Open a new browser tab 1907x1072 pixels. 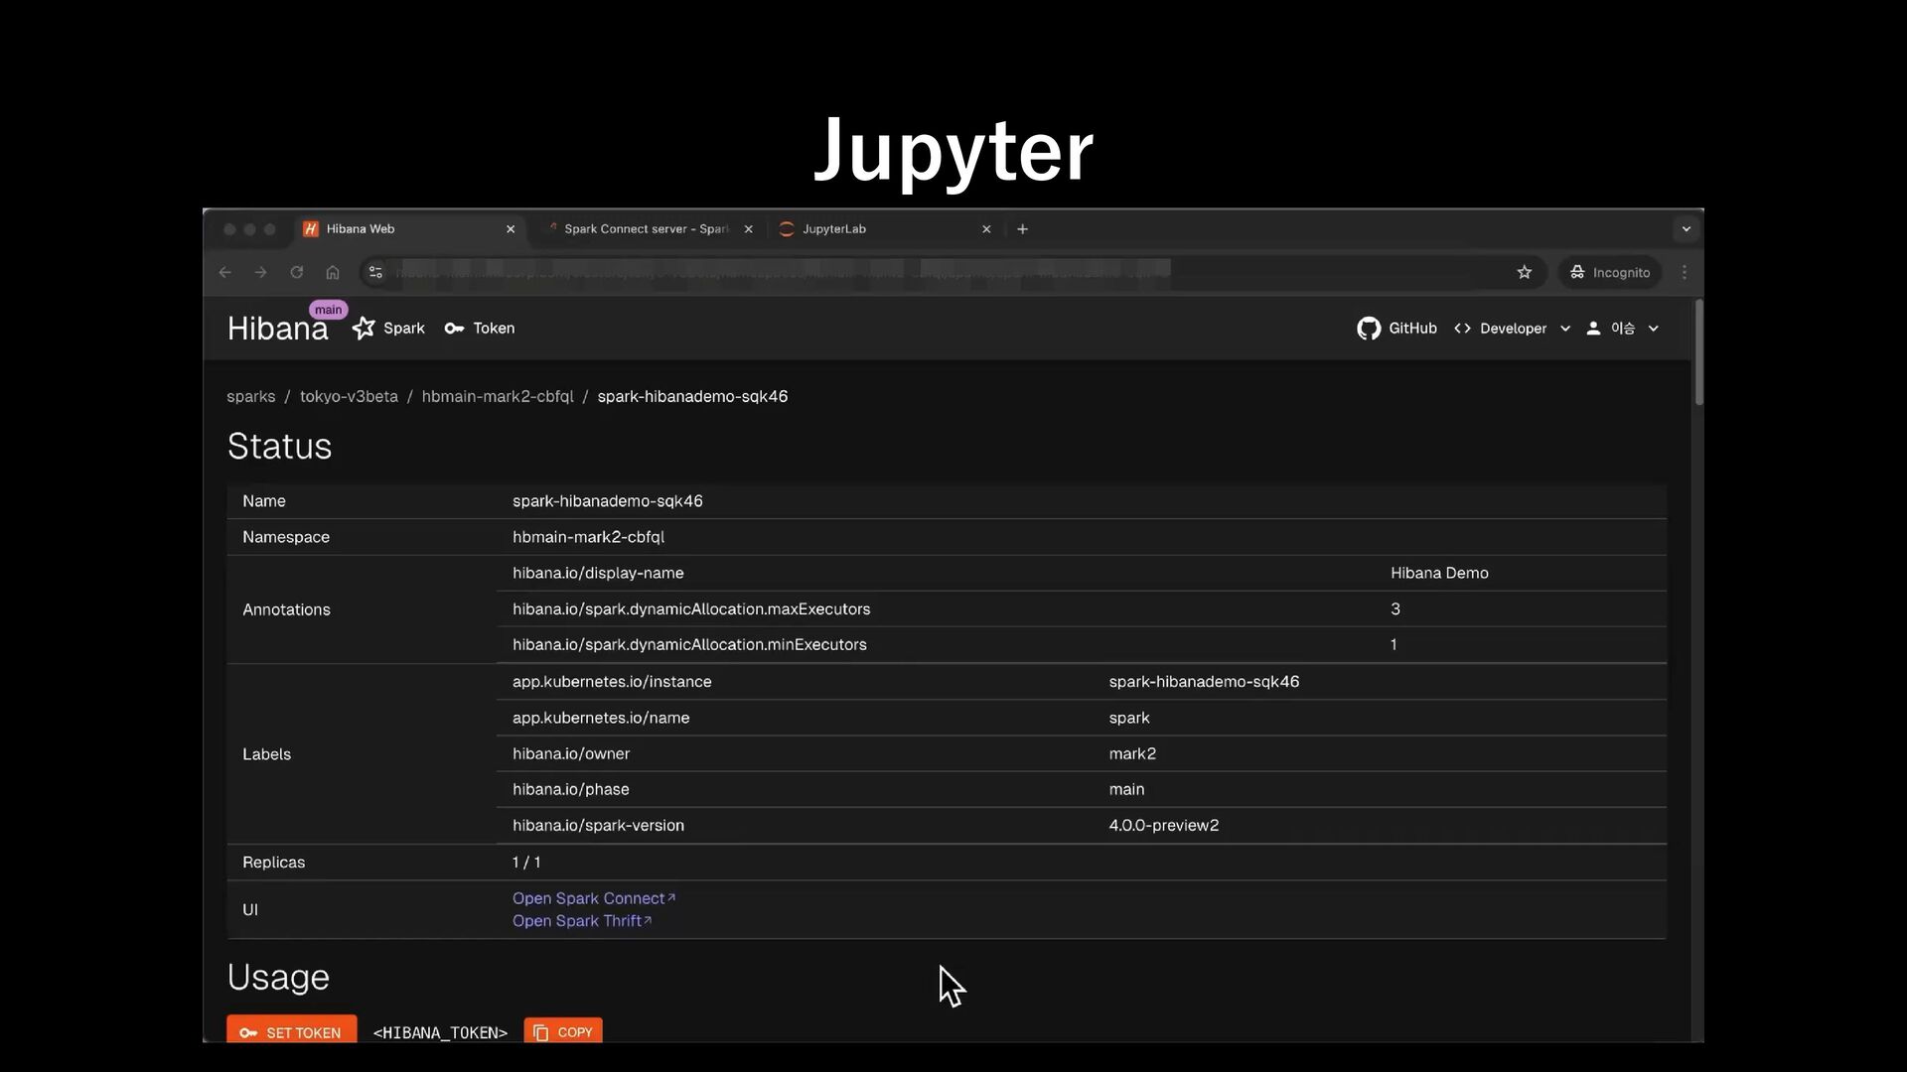click(x=1022, y=229)
